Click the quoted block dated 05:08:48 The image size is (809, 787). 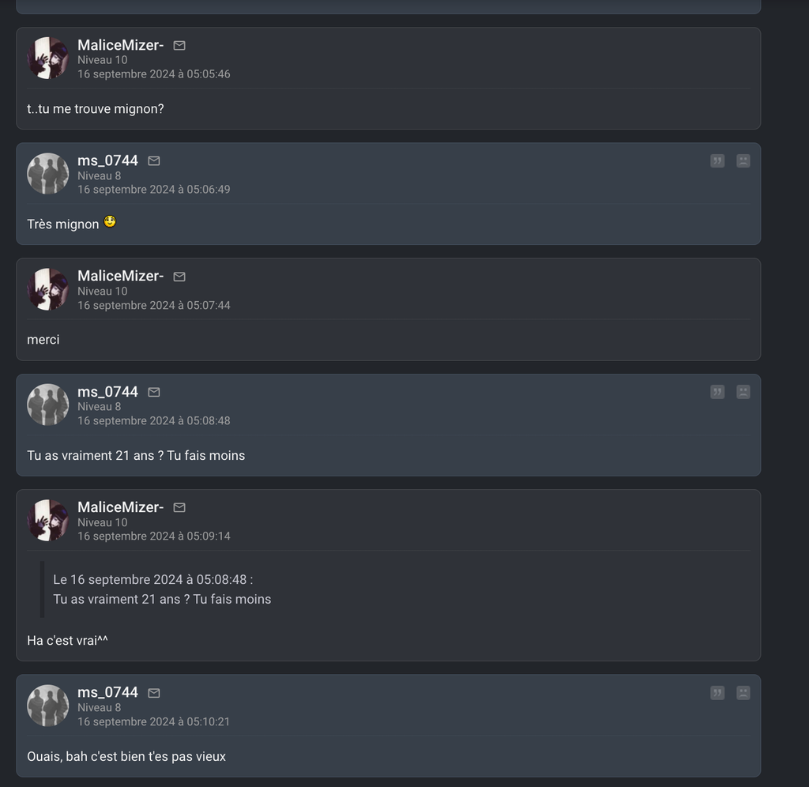click(x=162, y=589)
